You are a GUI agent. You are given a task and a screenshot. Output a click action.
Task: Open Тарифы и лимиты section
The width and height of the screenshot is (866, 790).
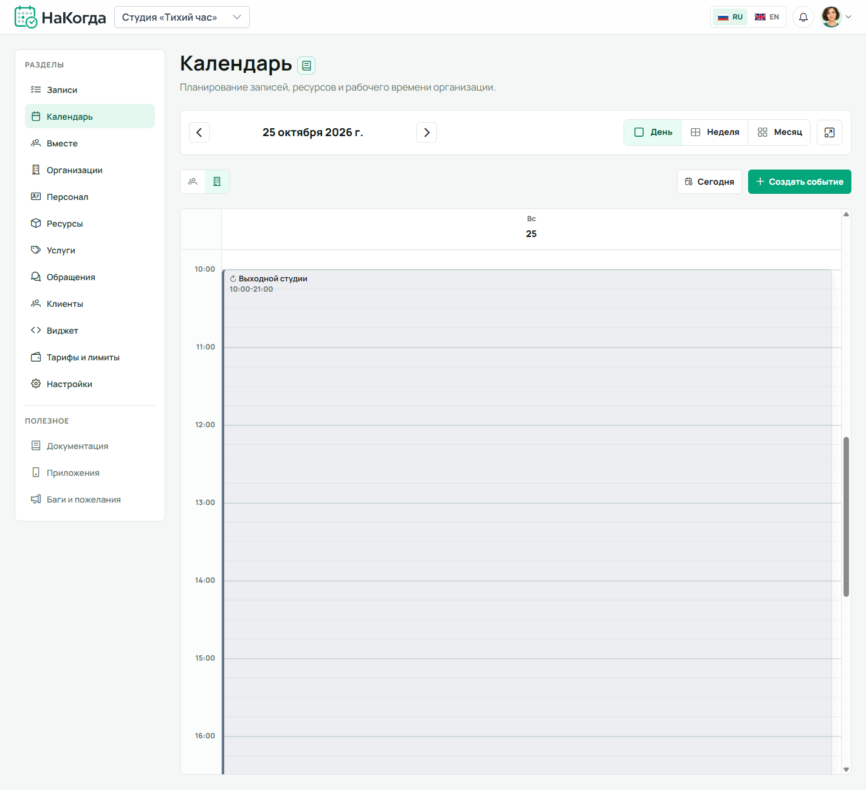pyautogui.click(x=90, y=357)
